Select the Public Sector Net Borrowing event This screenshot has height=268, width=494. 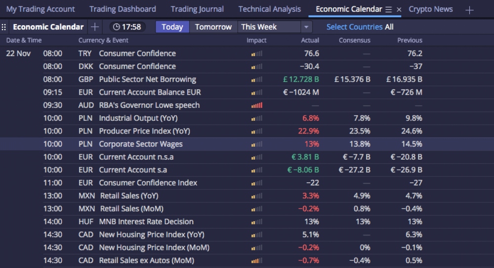[x=147, y=79]
